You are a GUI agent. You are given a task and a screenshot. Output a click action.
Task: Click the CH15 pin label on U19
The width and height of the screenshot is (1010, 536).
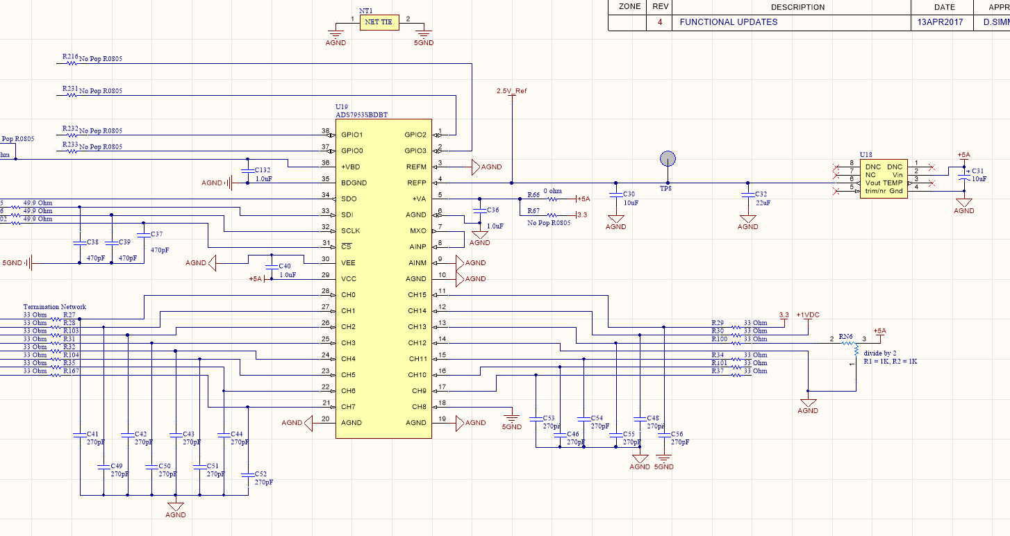(x=417, y=294)
